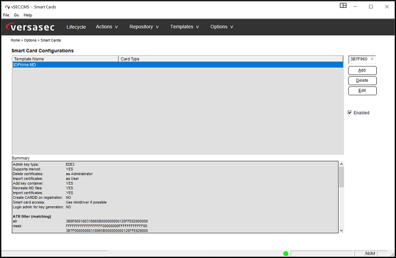
Task: Click the 'Summary' section label
Action: tap(20, 158)
